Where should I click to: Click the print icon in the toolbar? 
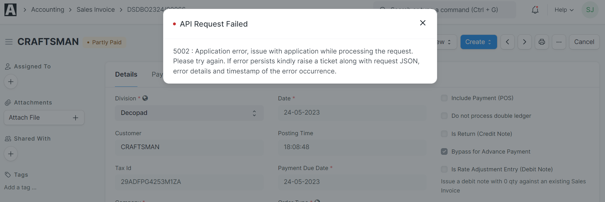tap(542, 42)
